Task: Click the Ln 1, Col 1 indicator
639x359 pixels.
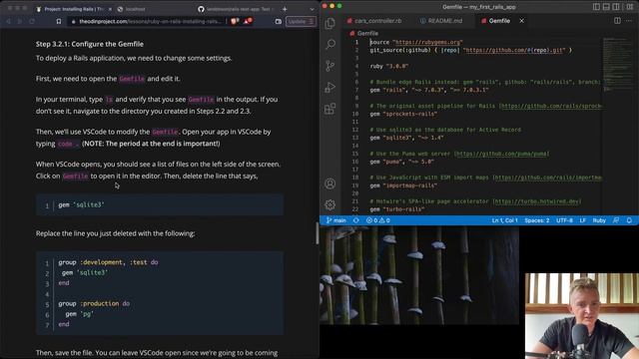Action: [504, 220]
